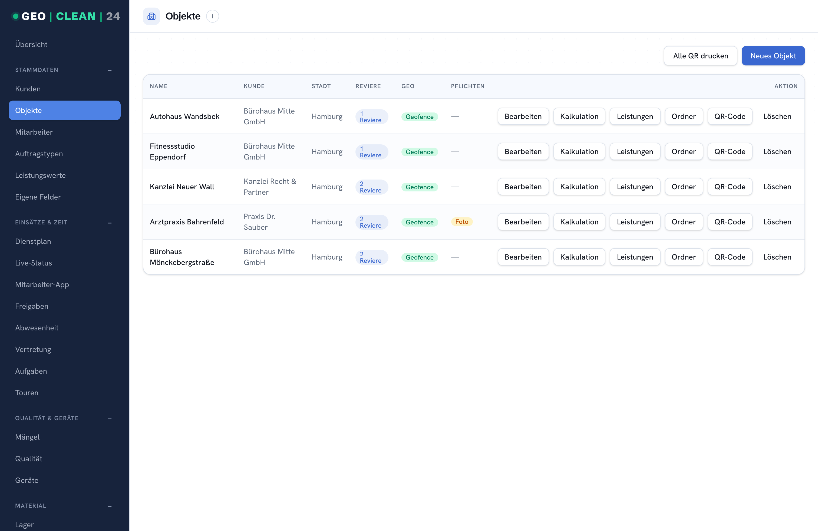Delete Kanzlei Neuer Wall via Löschen

tap(777, 187)
